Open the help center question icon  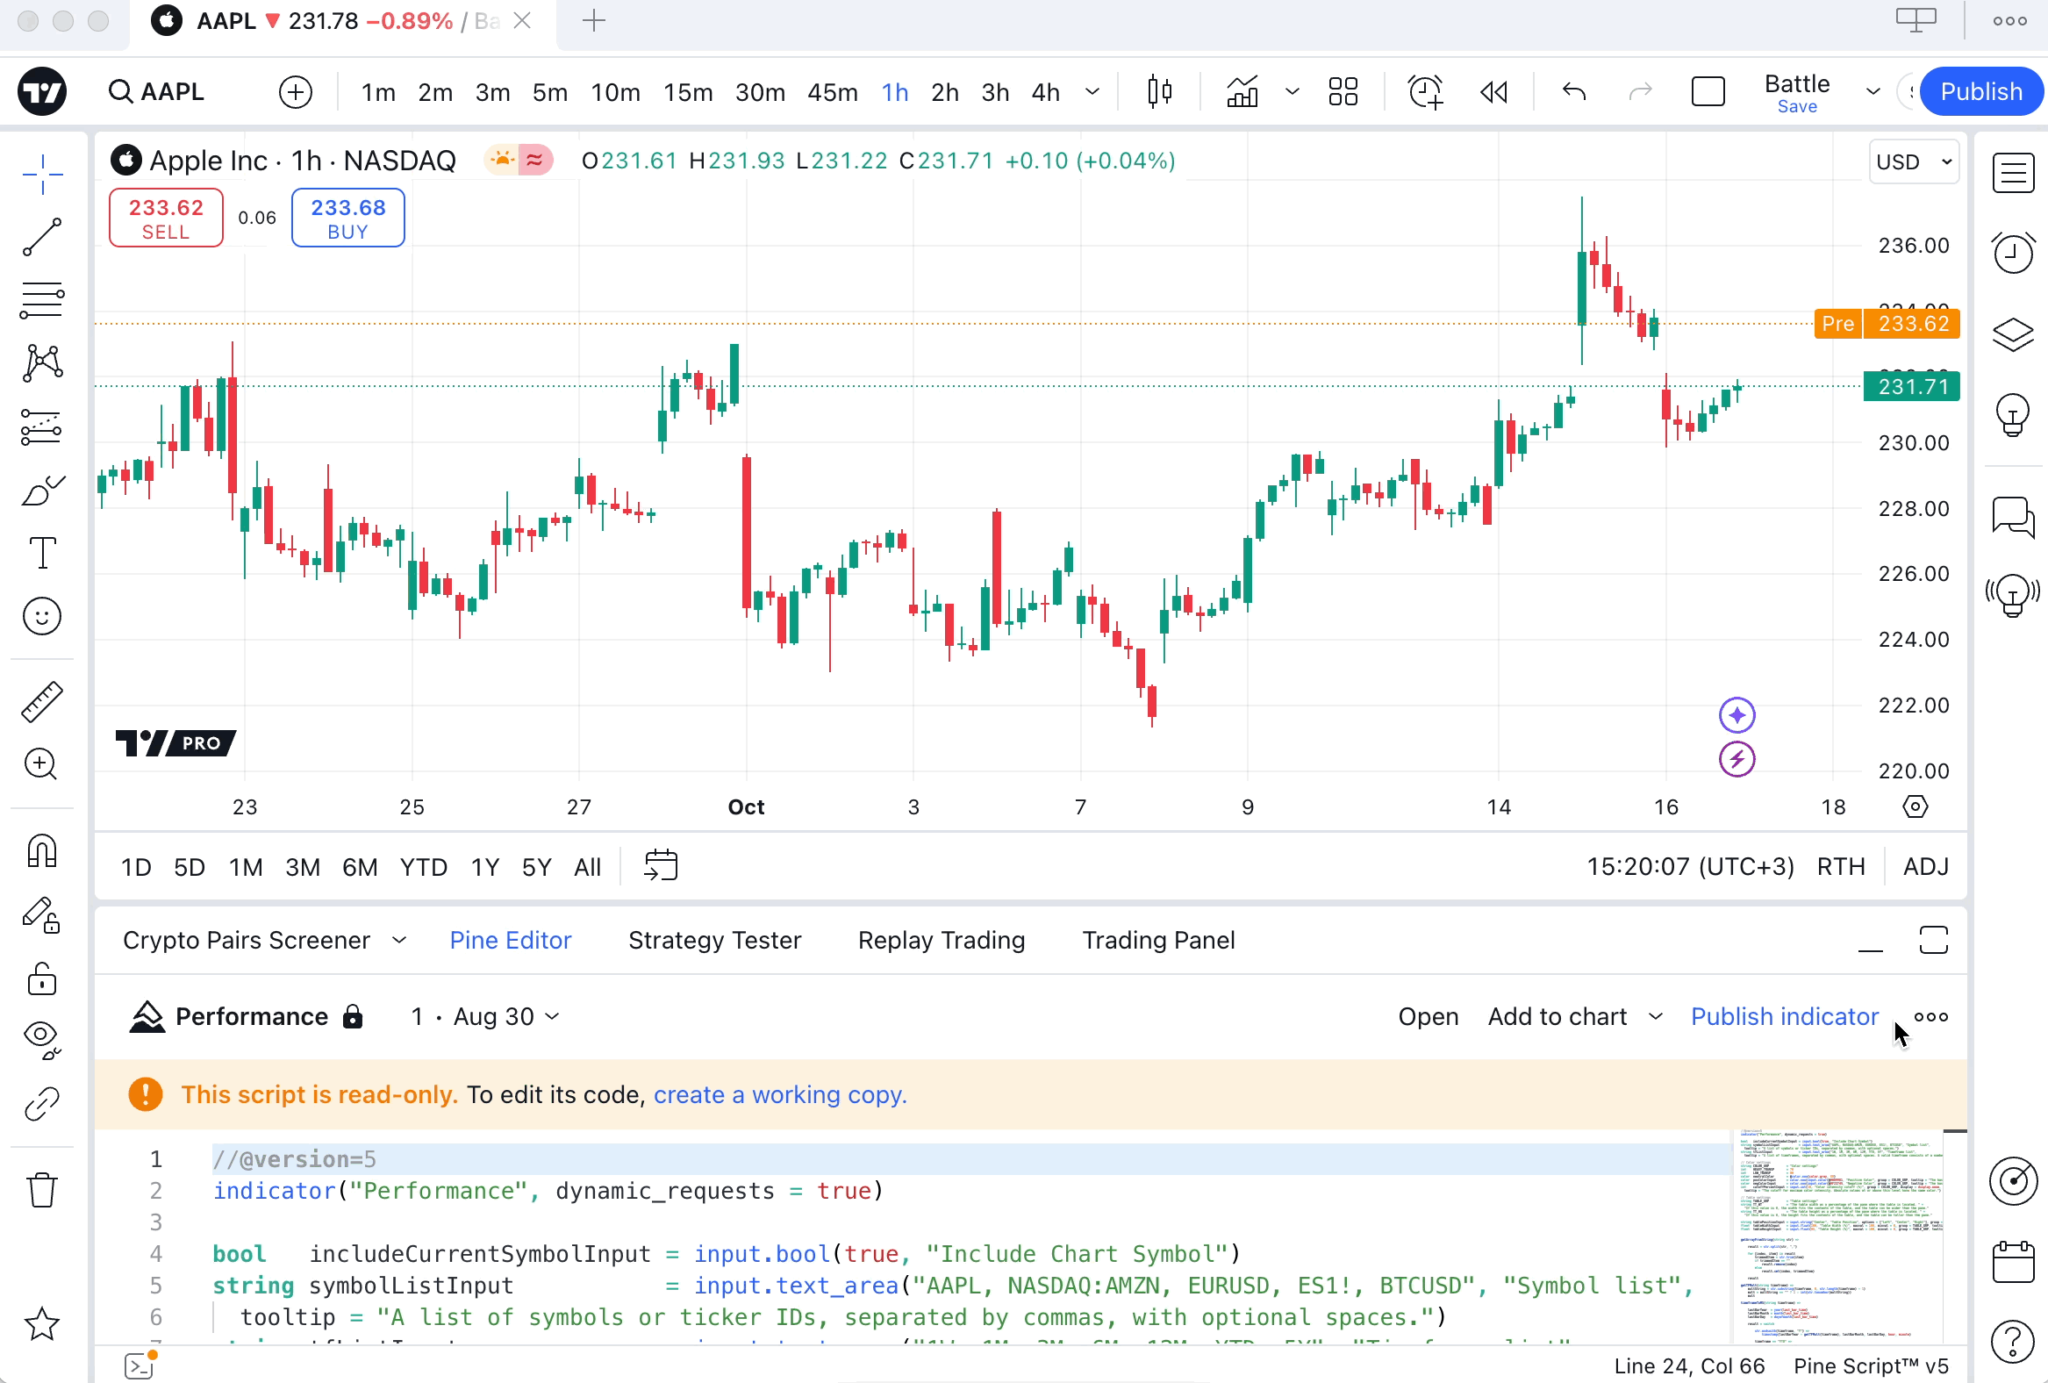pos(2013,1343)
